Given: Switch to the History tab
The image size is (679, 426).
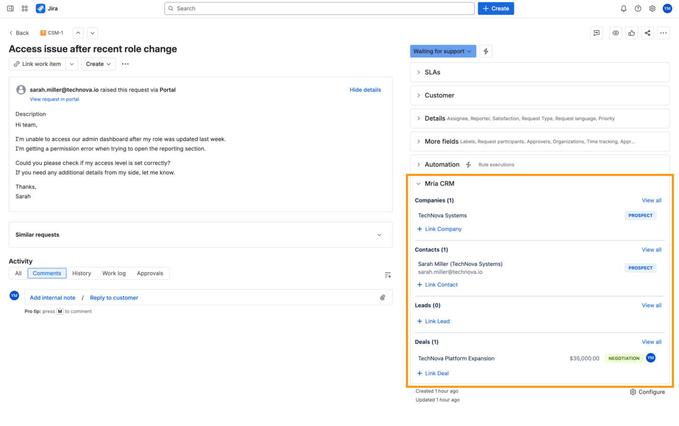Looking at the screenshot, I should point(82,273).
